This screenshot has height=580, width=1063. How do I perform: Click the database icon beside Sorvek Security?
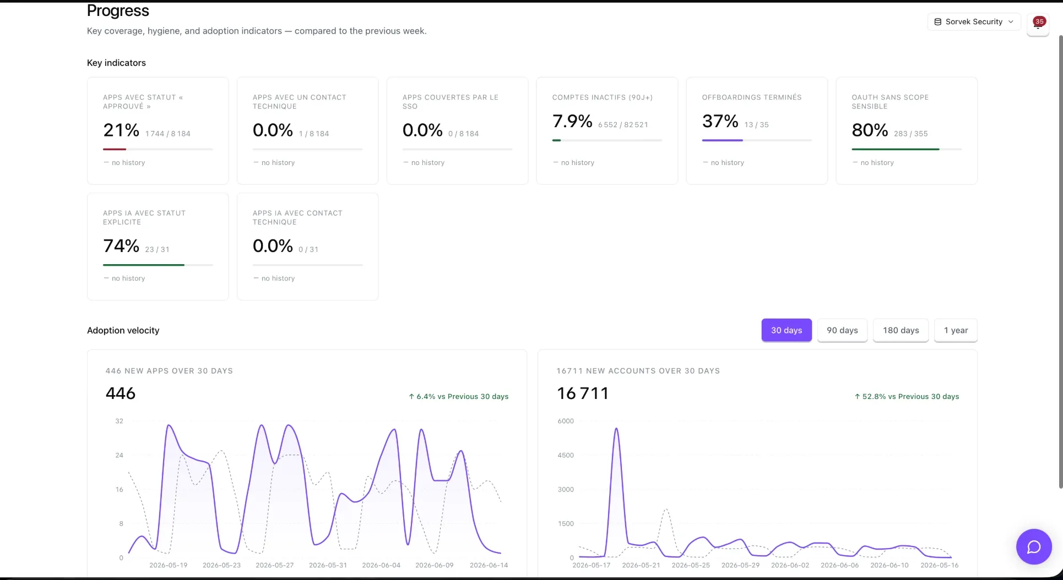click(x=937, y=22)
